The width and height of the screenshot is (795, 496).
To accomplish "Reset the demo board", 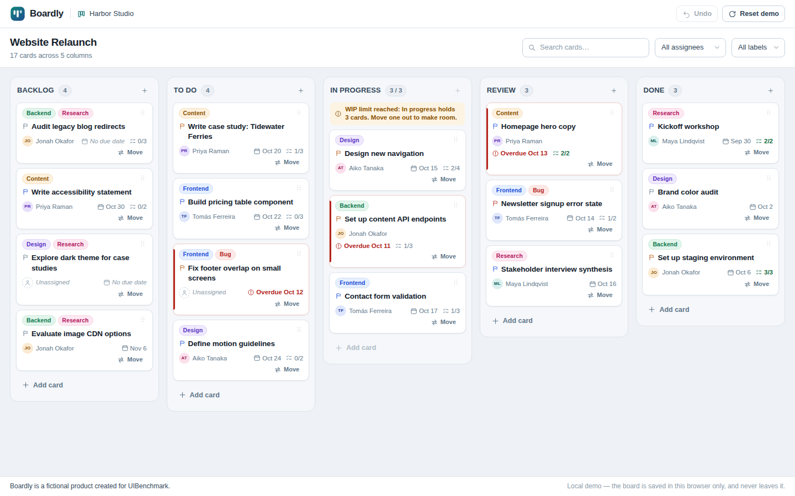I will pos(754,14).
